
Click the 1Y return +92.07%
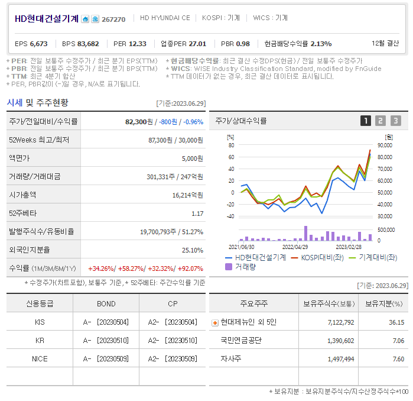point(190,269)
